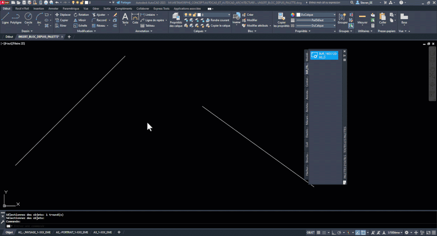The width and height of the screenshot is (437, 236).
Task: Open the Annoter ribbon tab
Action: click(x=53, y=9)
